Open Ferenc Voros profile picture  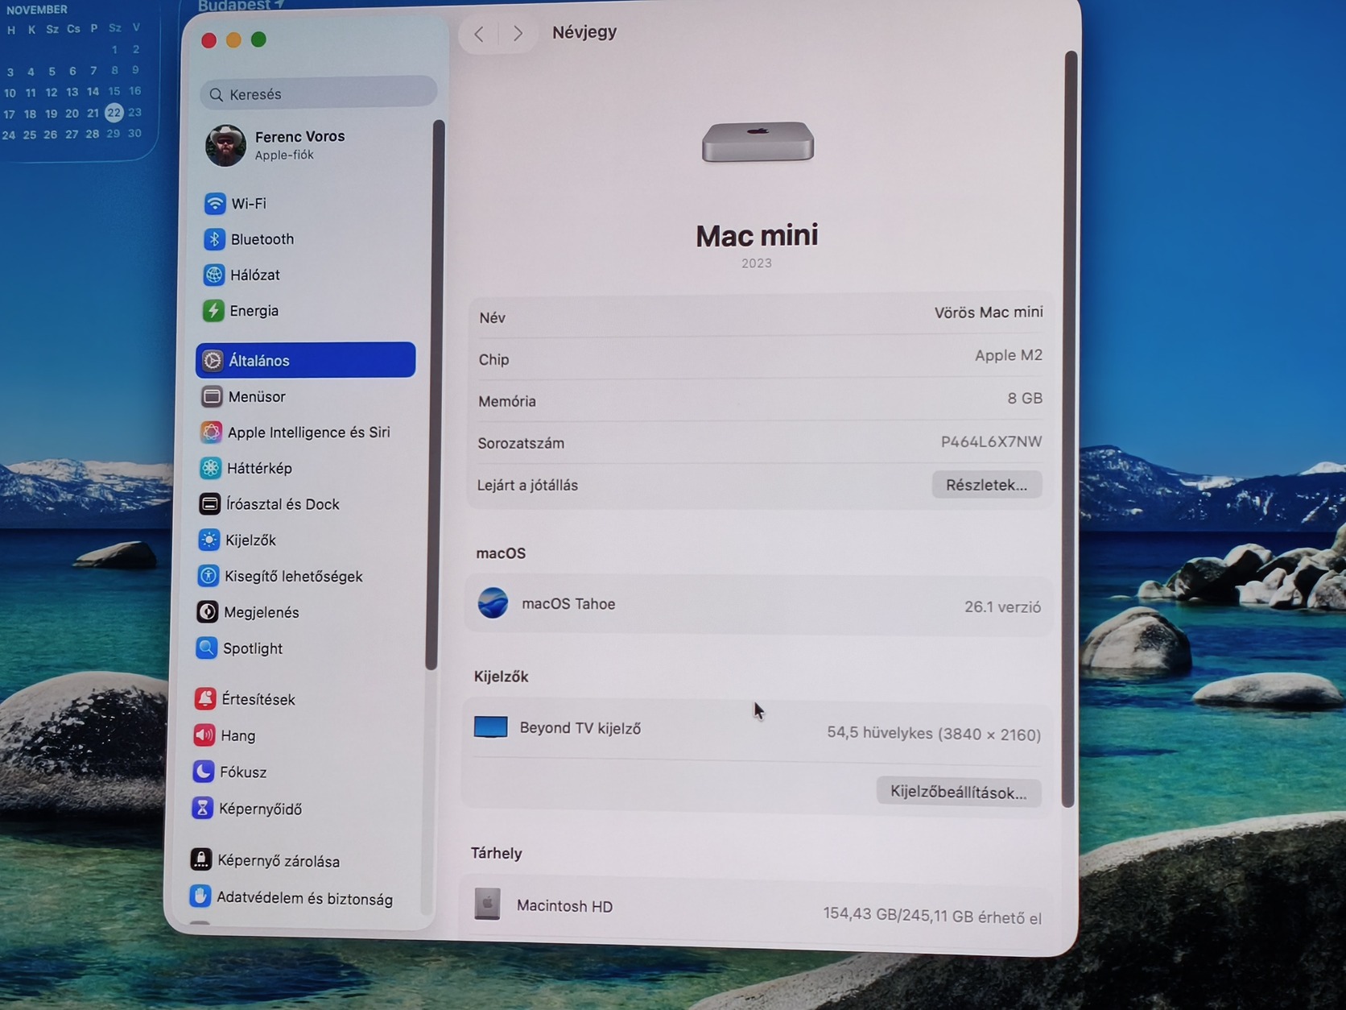tap(225, 146)
